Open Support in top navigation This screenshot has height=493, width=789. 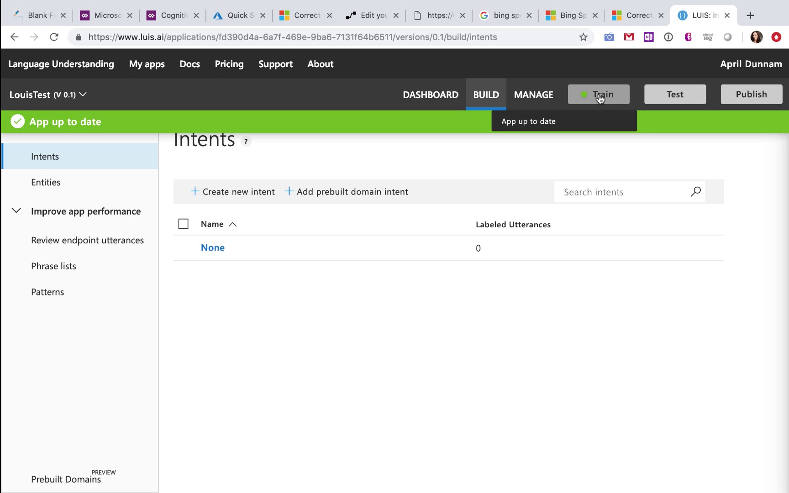pyautogui.click(x=275, y=64)
